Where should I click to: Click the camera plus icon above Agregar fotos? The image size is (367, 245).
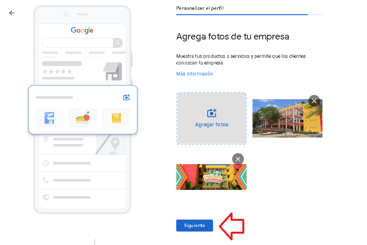click(211, 113)
